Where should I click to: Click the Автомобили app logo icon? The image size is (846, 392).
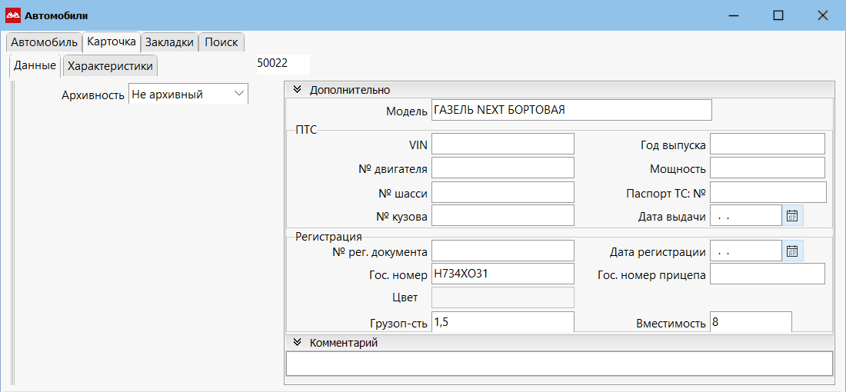[x=13, y=15]
